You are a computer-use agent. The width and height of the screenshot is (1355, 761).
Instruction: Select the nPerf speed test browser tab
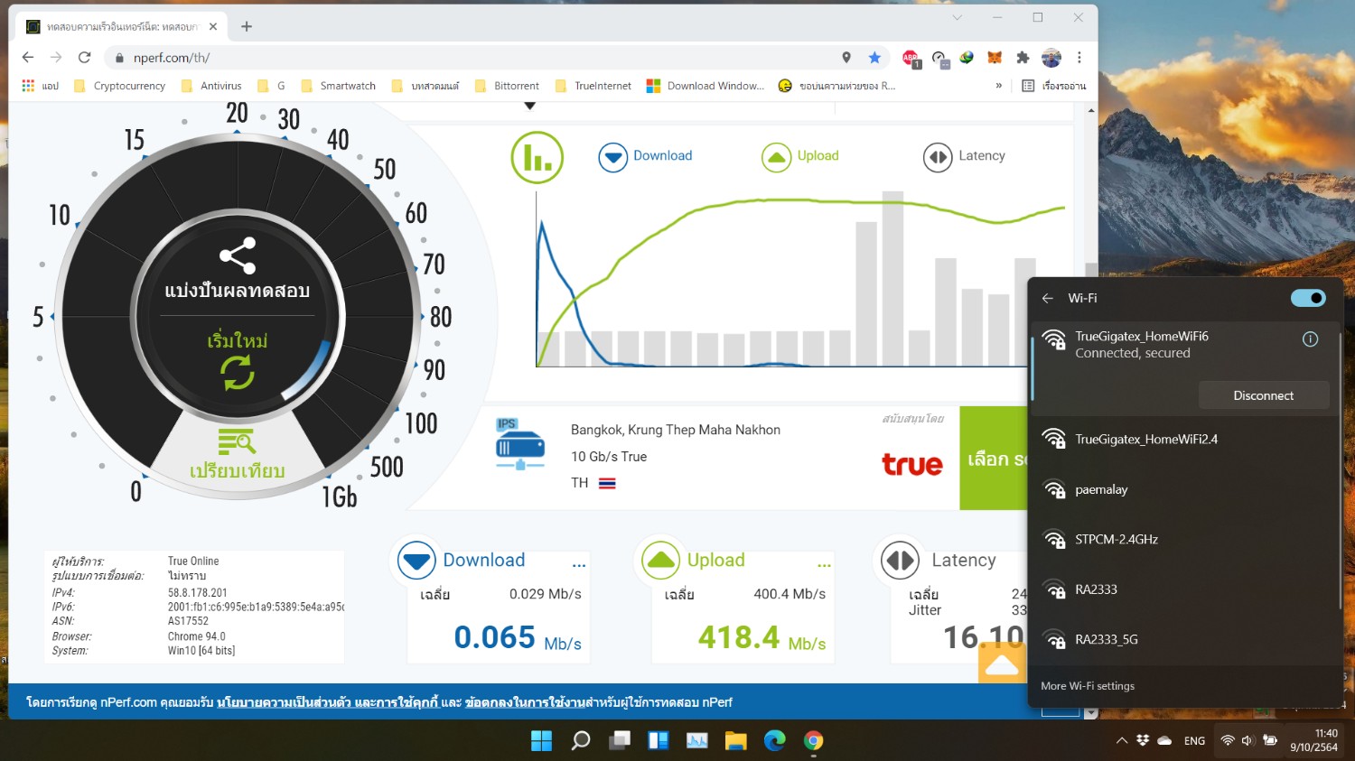pos(122,27)
